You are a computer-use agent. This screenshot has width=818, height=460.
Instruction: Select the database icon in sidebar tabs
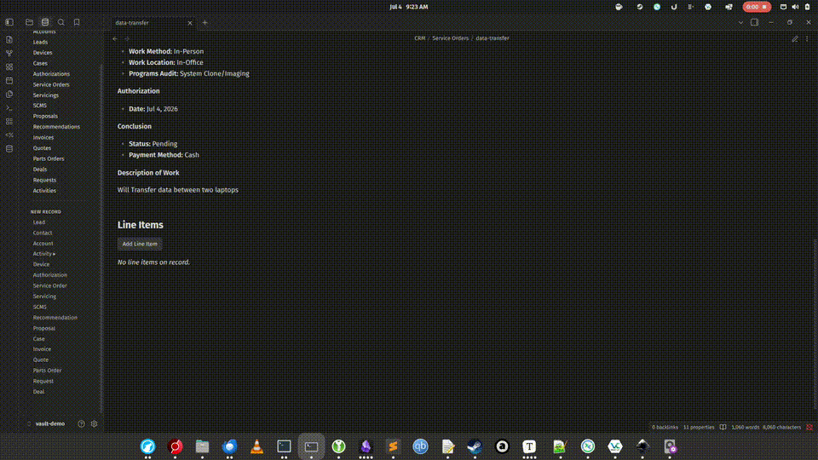point(45,22)
